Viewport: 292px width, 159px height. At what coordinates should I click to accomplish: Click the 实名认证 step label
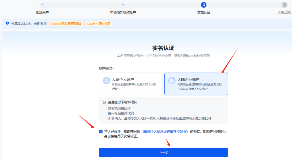[204, 12]
